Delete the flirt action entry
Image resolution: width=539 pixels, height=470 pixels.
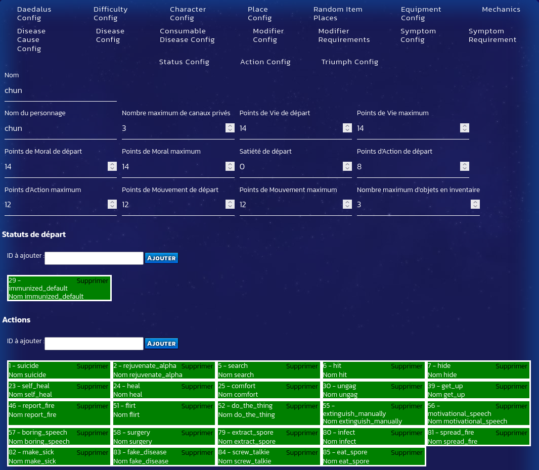[x=197, y=406]
